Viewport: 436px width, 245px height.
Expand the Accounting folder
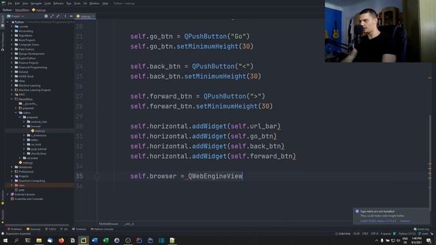12,31
